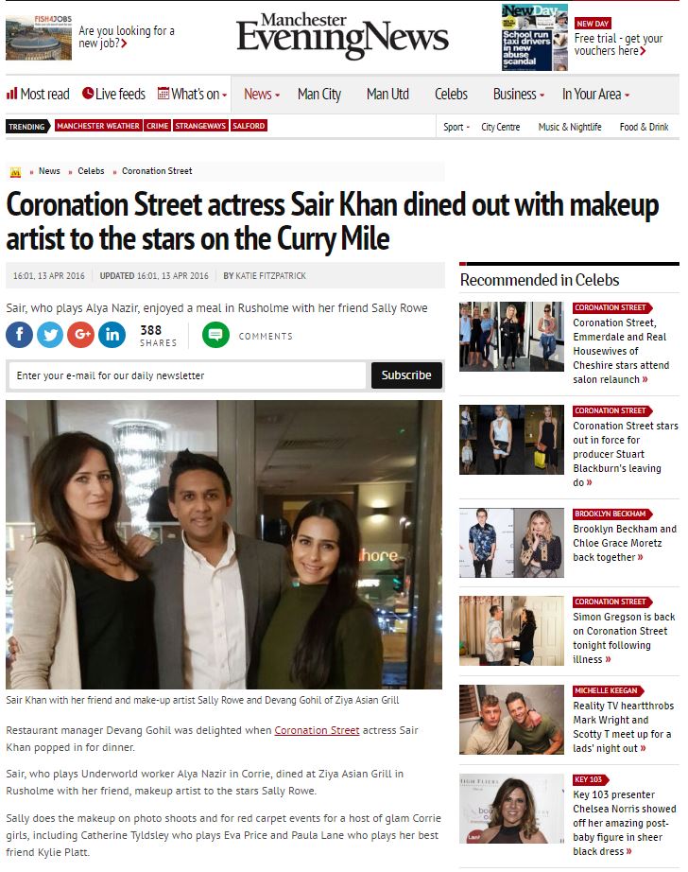Screen dimensions: 688x872
Task: Open the Business dropdown menu
Action: [x=519, y=94]
